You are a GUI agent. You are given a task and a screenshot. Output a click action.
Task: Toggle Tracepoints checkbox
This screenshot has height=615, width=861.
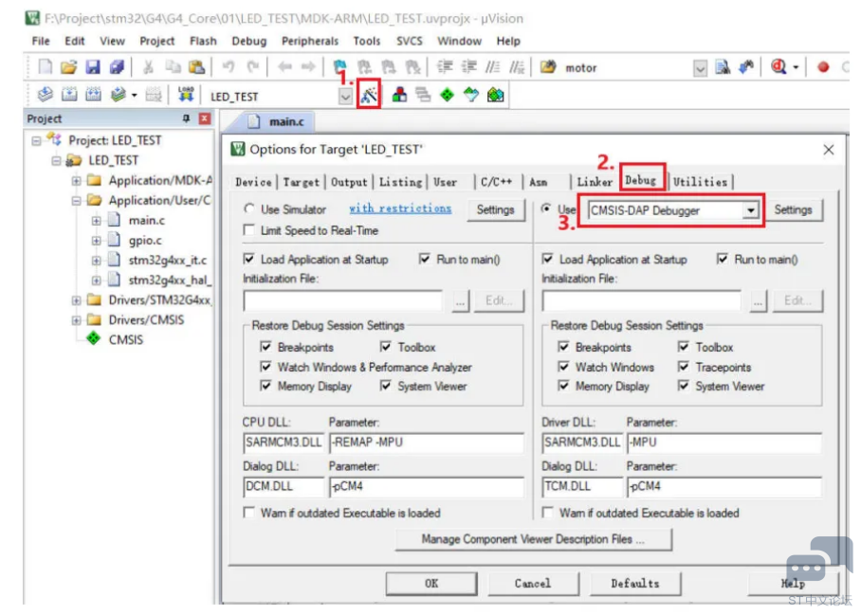(x=684, y=367)
